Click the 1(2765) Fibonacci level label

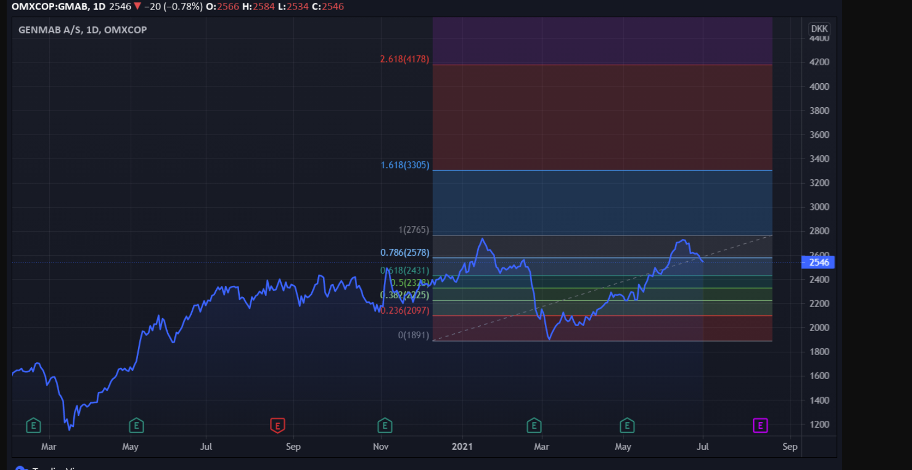414,230
